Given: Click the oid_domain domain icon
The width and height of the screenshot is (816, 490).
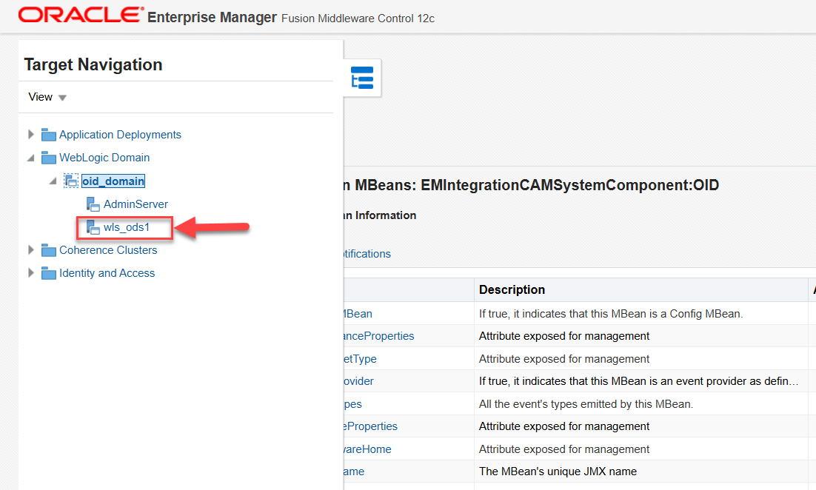Looking at the screenshot, I should point(71,181).
